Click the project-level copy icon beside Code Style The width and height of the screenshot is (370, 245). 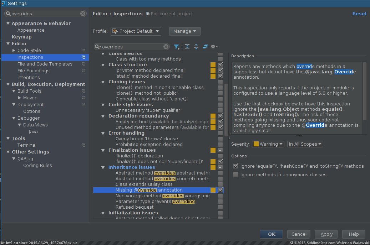[x=83, y=51]
